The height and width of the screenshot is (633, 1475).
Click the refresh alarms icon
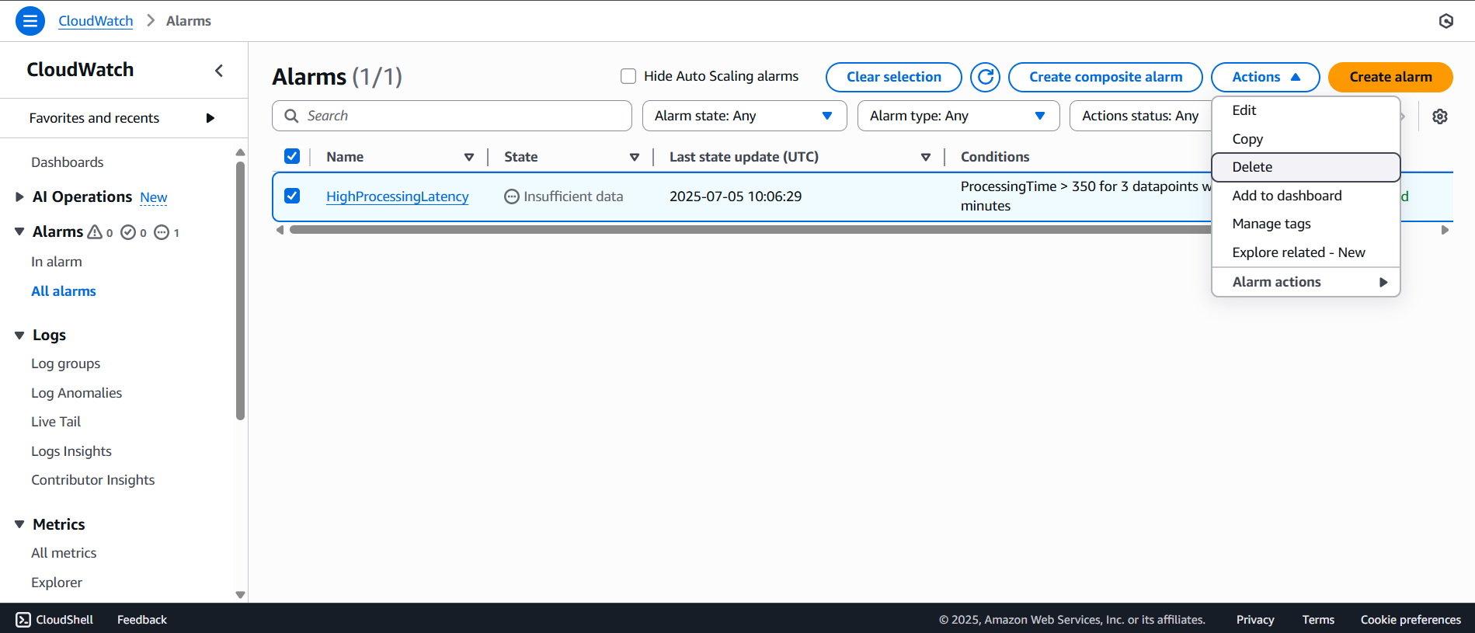[x=985, y=77]
